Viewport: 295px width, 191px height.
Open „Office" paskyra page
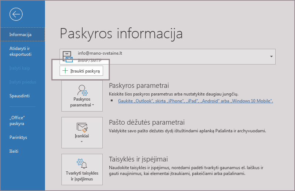click(x=18, y=121)
